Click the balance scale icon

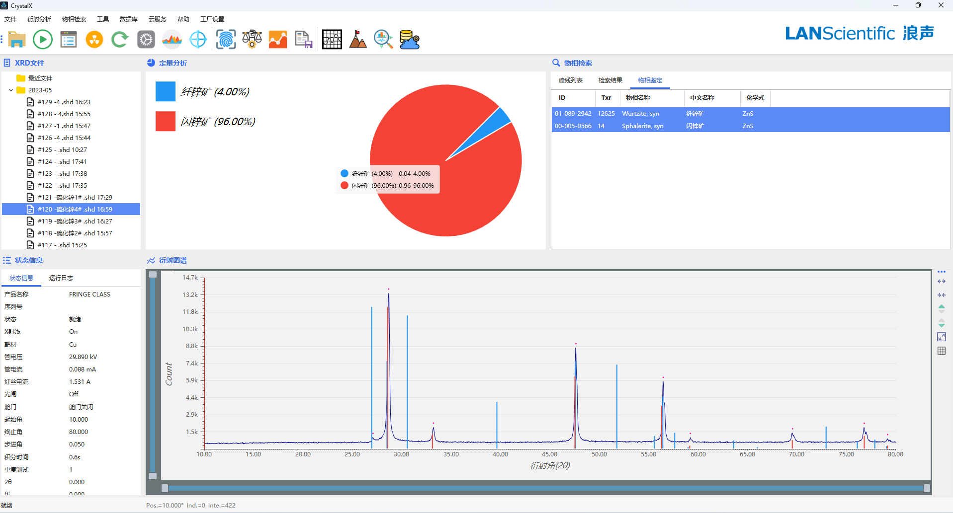[x=252, y=39]
